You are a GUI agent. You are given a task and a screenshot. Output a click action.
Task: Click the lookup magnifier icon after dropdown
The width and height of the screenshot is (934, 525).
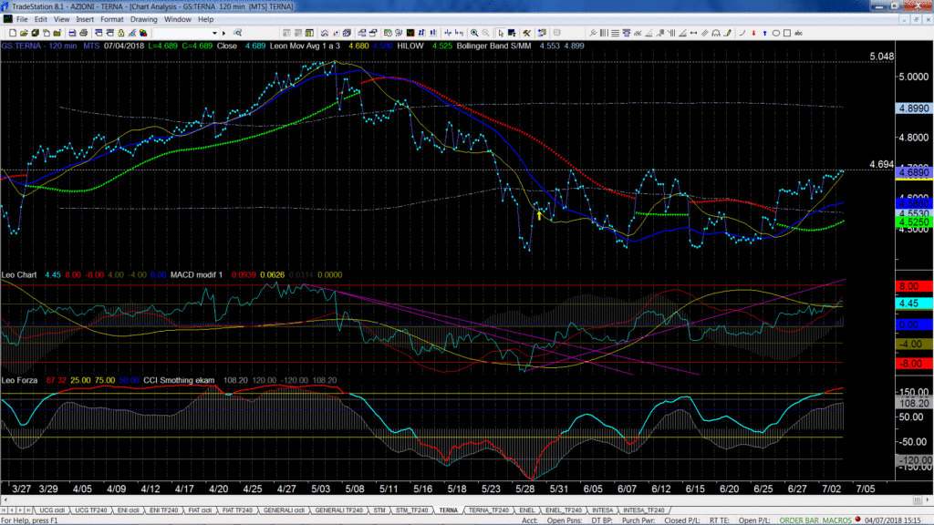click(x=238, y=34)
